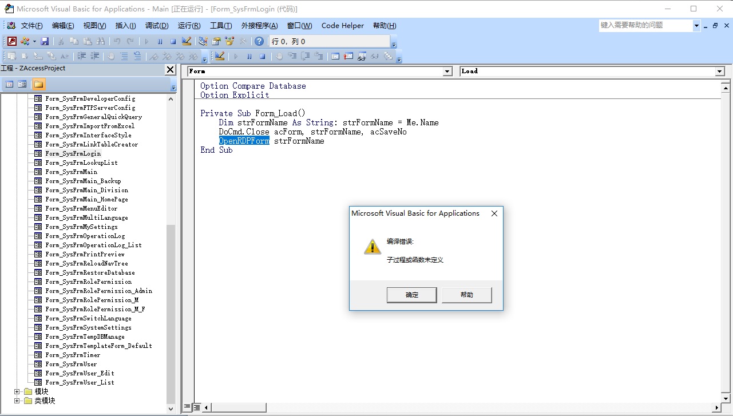Click the Outdent icon in Edit toolbar
Image resolution: width=733 pixels, height=416 pixels.
point(94,56)
